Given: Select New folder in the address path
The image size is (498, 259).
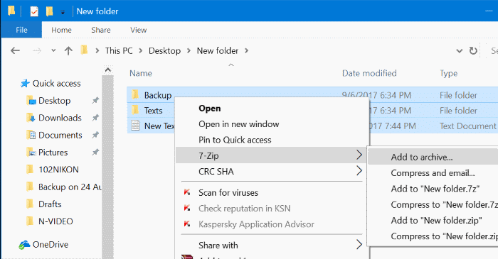Looking at the screenshot, I should pyautogui.click(x=218, y=50).
